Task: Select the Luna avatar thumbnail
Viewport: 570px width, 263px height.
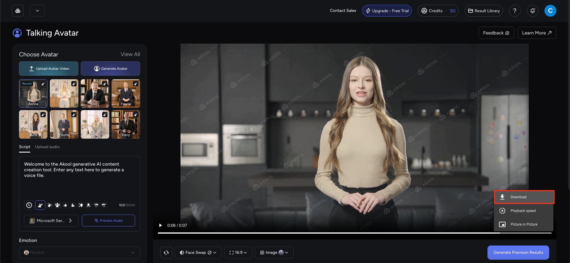Action: tap(33, 124)
